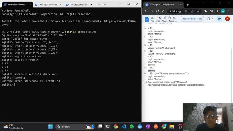Add new PowerShell tab with plus
233x131 pixels.
tap(99, 5)
